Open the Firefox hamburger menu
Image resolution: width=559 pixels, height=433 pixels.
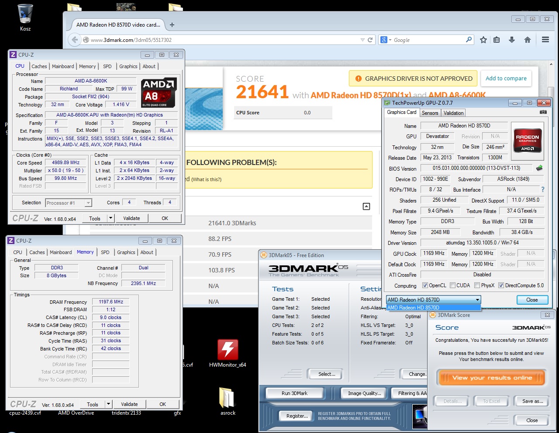click(x=545, y=40)
